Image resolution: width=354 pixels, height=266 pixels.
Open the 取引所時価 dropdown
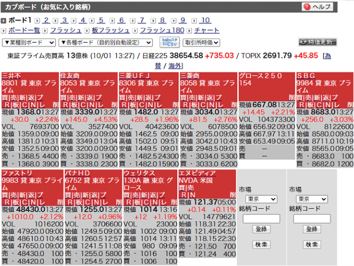pyautogui.click(x=202, y=42)
